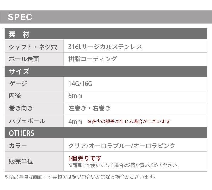Select the 素材 section header

(x=19, y=34)
